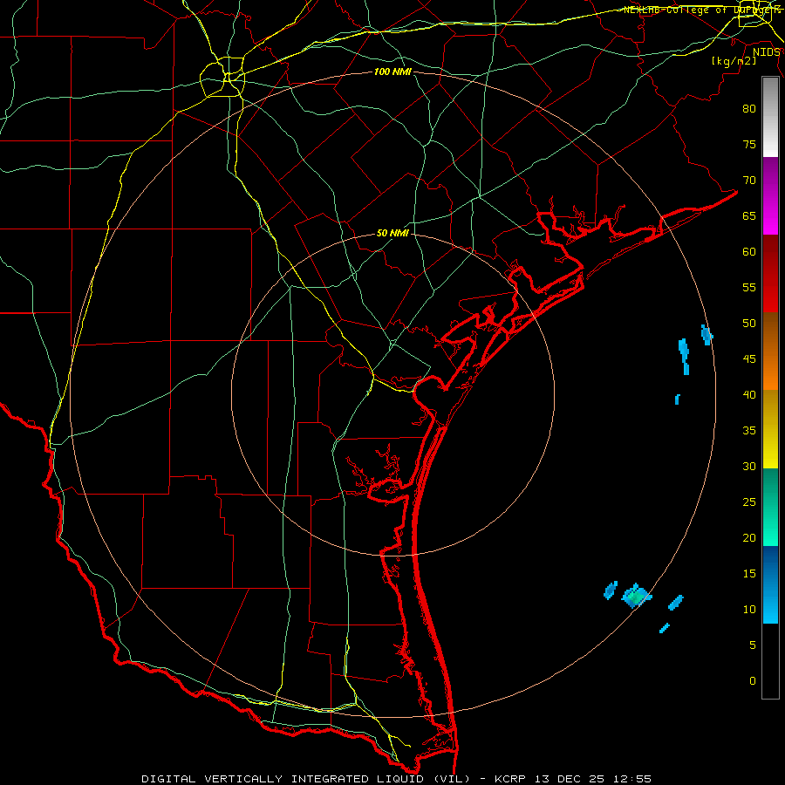Screen dimensions: 785x785
Task: Pick the blue-cyan segment of the color bar
Action: coord(770,584)
